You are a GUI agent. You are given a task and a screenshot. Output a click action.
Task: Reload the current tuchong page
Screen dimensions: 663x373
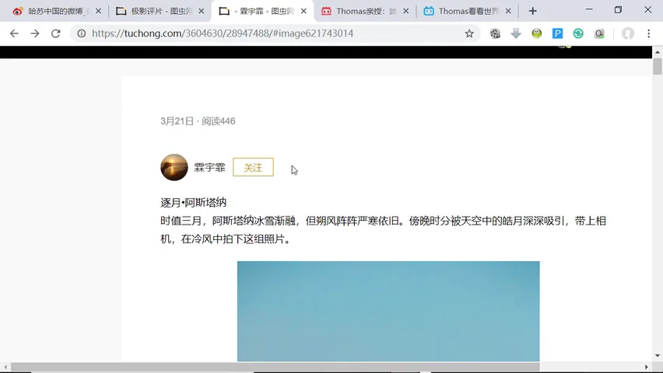click(x=56, y=33)
